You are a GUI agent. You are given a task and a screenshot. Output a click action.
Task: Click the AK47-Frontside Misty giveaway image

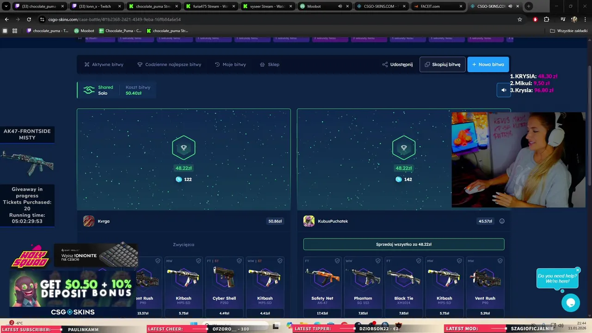click(x=27, y=163)
